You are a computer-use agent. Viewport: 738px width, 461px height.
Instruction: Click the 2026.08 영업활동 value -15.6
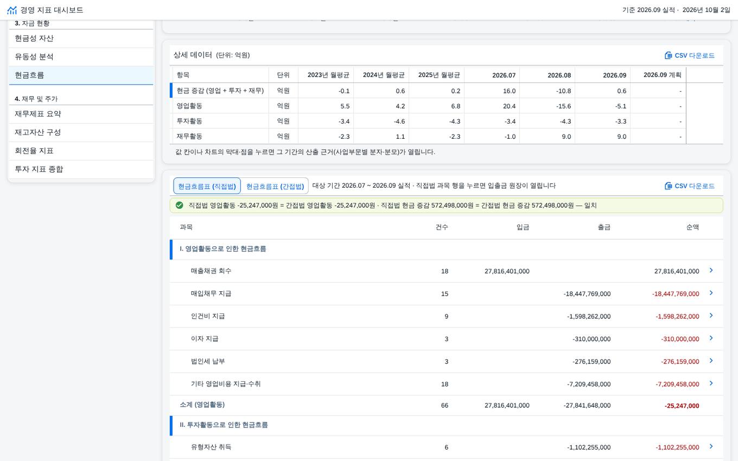click(x=548, y=106)
